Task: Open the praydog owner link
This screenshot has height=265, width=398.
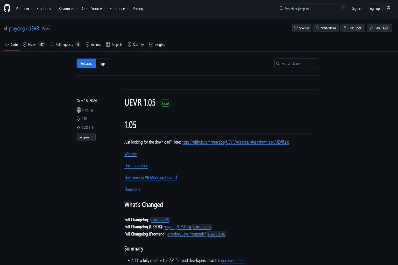Action: tap(17, 28)
